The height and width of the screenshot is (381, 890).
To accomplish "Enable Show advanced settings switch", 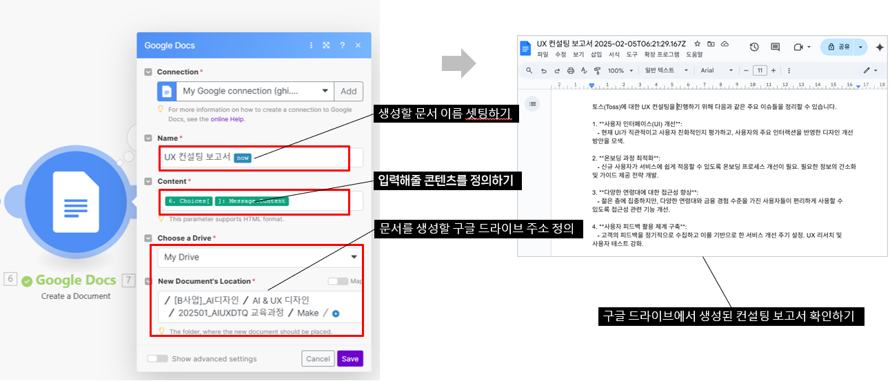I will [x=158, y=358].
